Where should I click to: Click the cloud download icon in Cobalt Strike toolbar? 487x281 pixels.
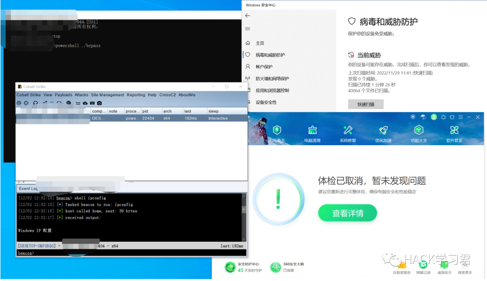pos(85,103)
